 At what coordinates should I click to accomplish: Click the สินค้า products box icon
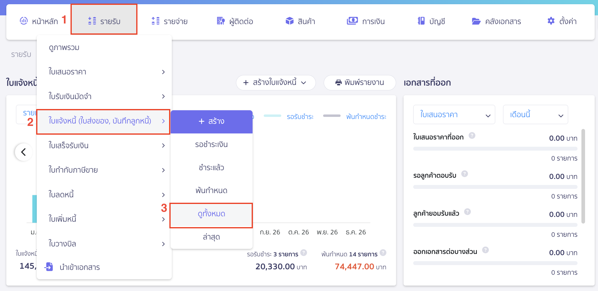pyautogui.click(x=290, y=21)
